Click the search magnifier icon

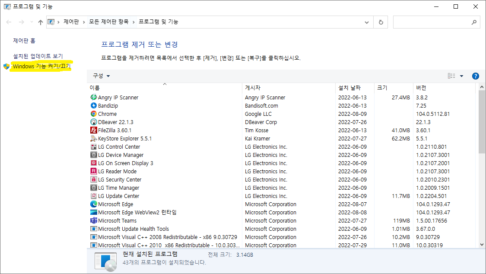point(474,22)
